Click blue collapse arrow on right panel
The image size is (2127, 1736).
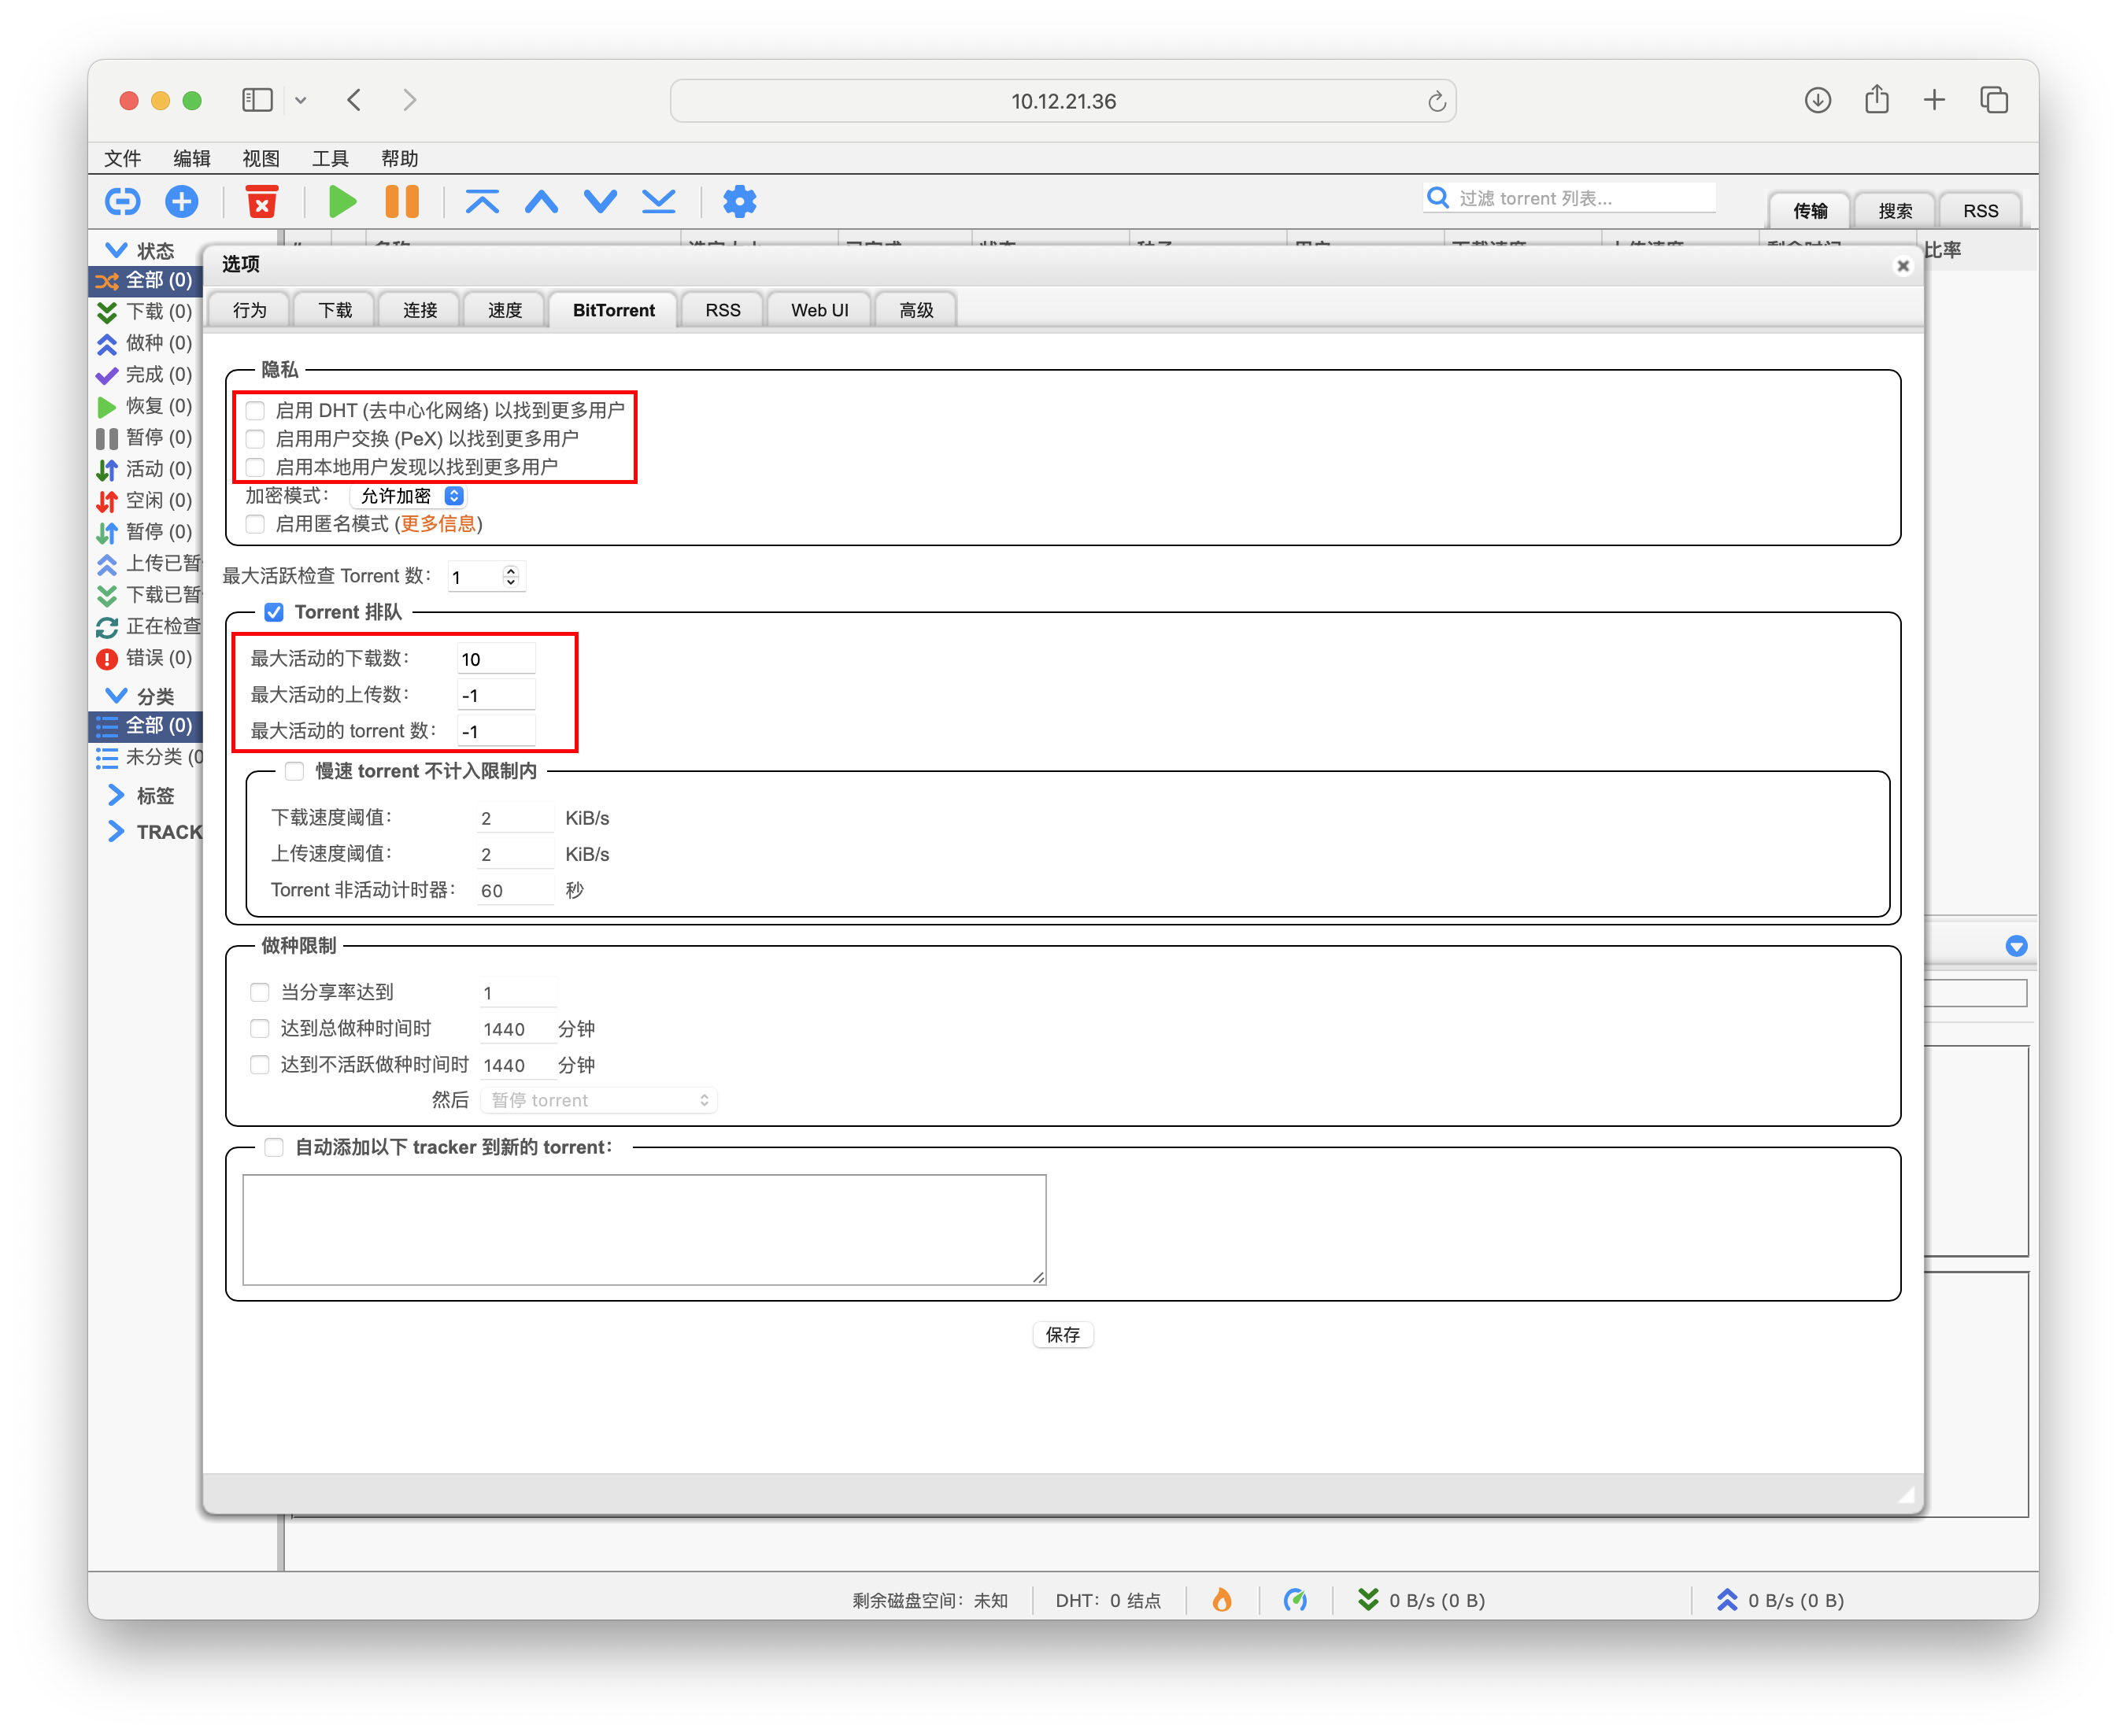(2016, 946)
